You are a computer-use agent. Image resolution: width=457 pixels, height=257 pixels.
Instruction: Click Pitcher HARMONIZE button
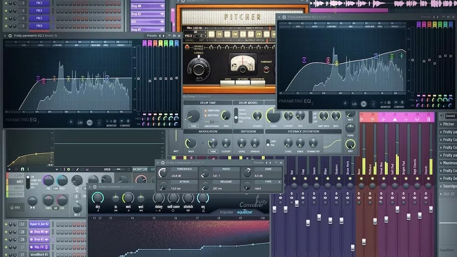pos(258,82)
